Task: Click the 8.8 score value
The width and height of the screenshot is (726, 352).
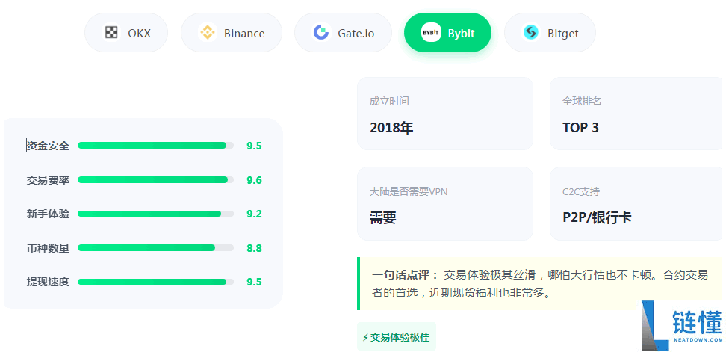Action: click(x=254, y=248)
